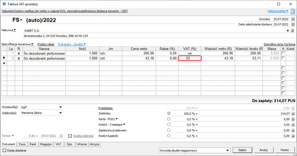Open calculator icon for Gotówka amount
Screen dimensions: 297x156
[x=293, y=114]
